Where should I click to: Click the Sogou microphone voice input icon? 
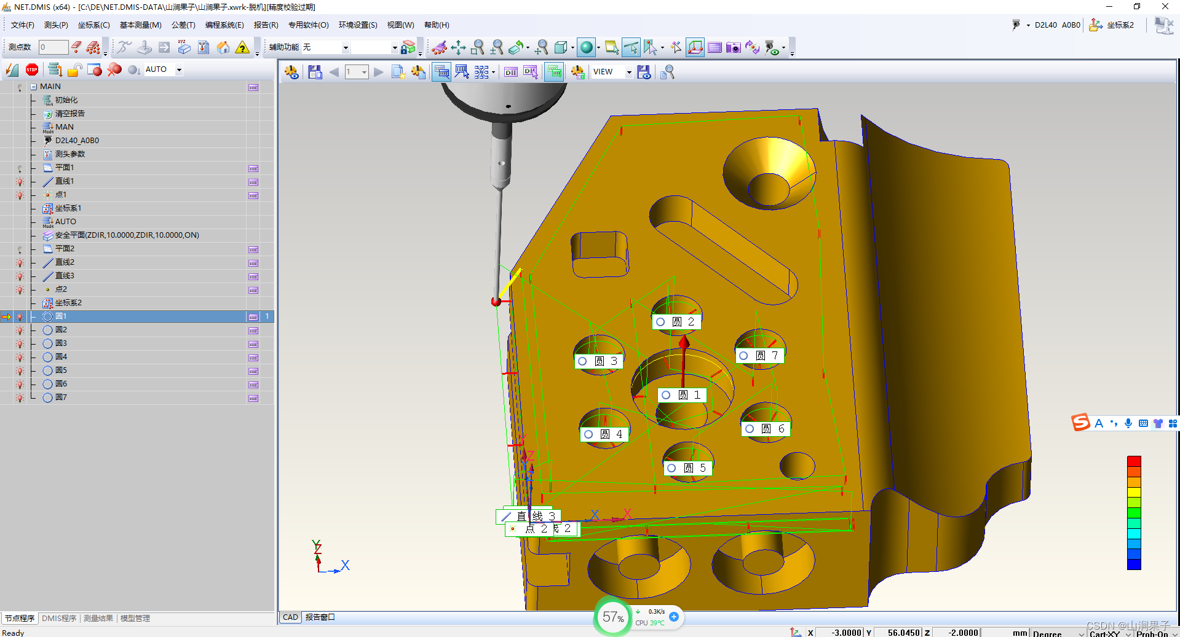1128,423
